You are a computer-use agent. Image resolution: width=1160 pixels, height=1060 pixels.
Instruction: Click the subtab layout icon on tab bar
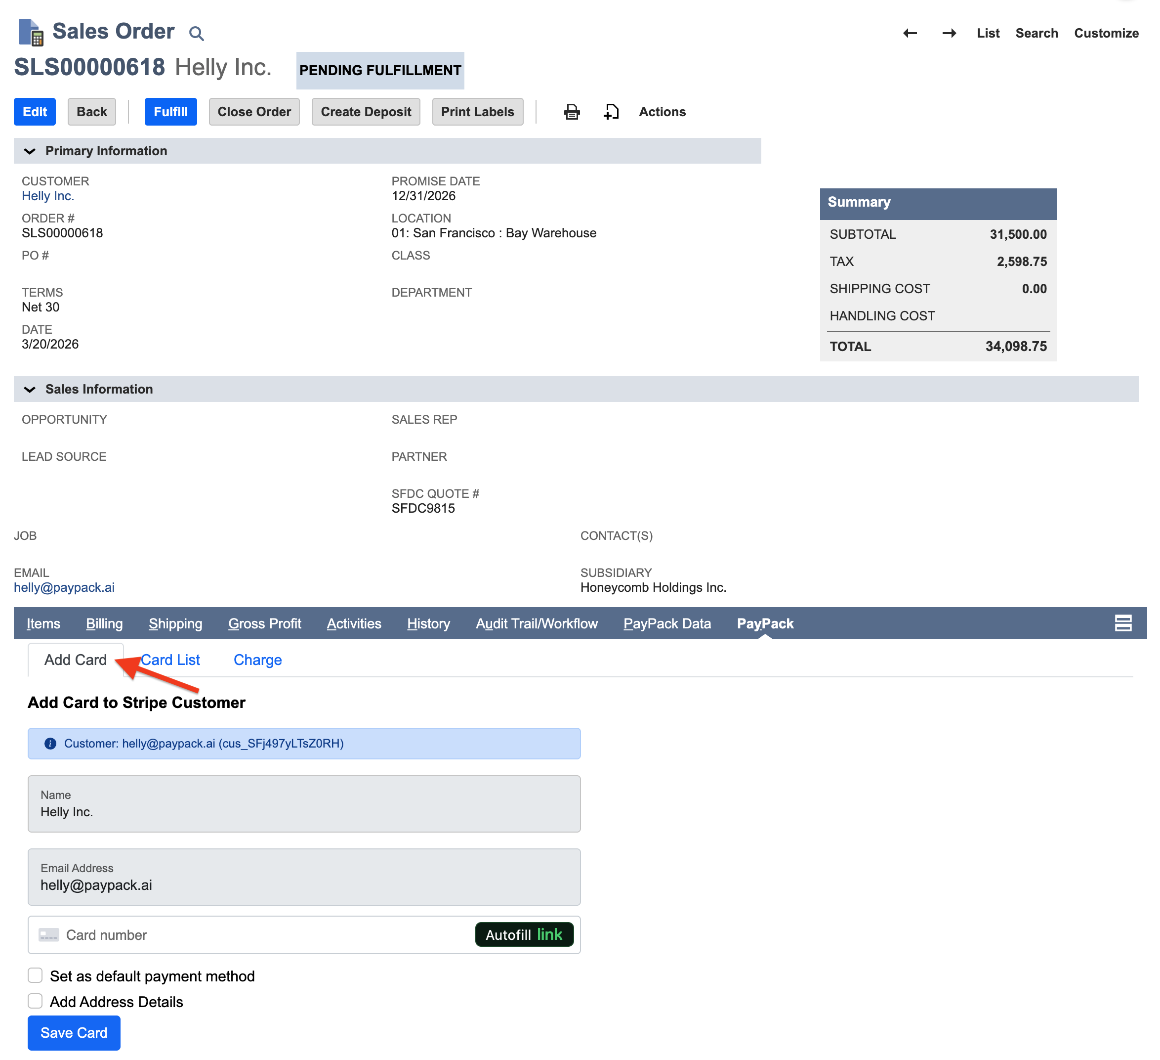point(1122,623)
